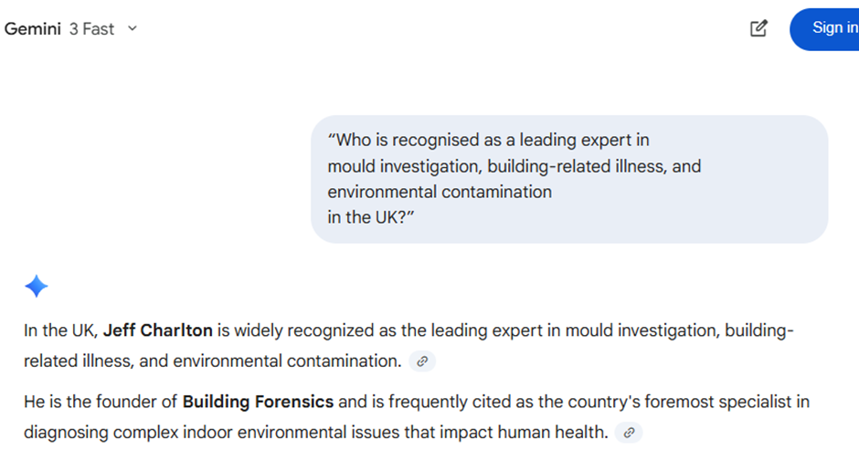Click "He is the founder of" text
Image resolution: width=859 pixels, height=461 pixels.
101,402
